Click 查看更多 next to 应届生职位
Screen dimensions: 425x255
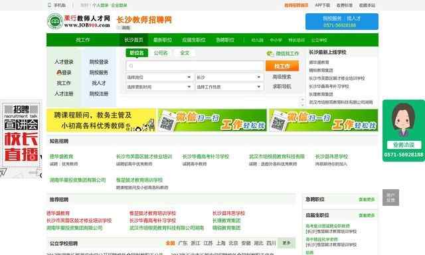tap(367, 215)
